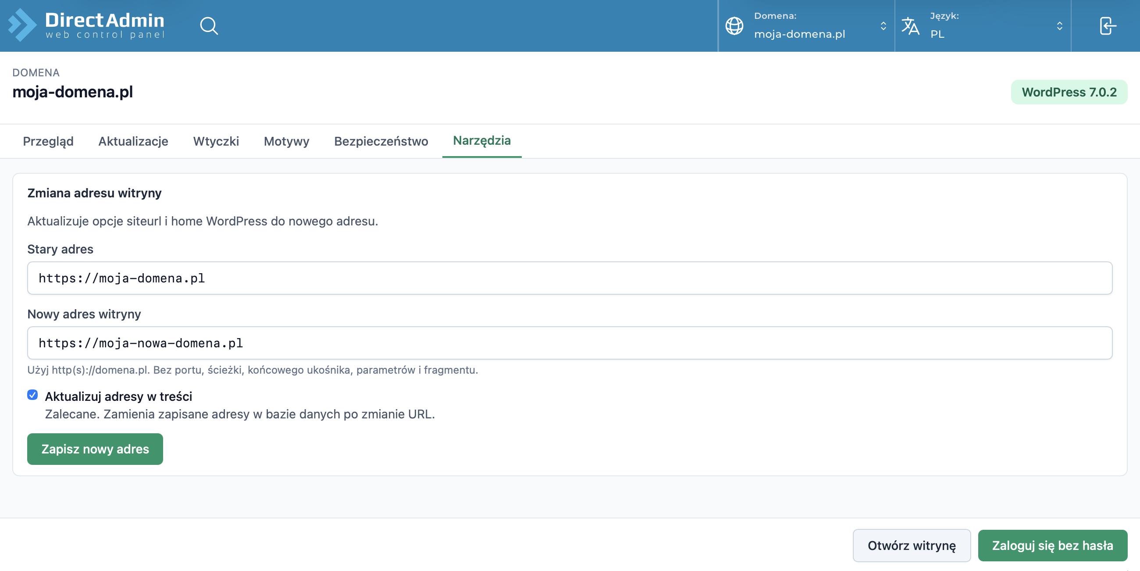Open the search magnifier icon

(x=209, y=26)
